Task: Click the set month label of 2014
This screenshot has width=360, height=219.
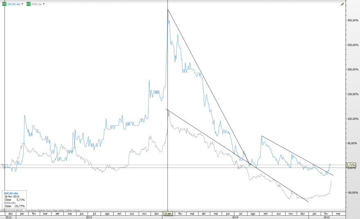Action: tap(265, 214)
